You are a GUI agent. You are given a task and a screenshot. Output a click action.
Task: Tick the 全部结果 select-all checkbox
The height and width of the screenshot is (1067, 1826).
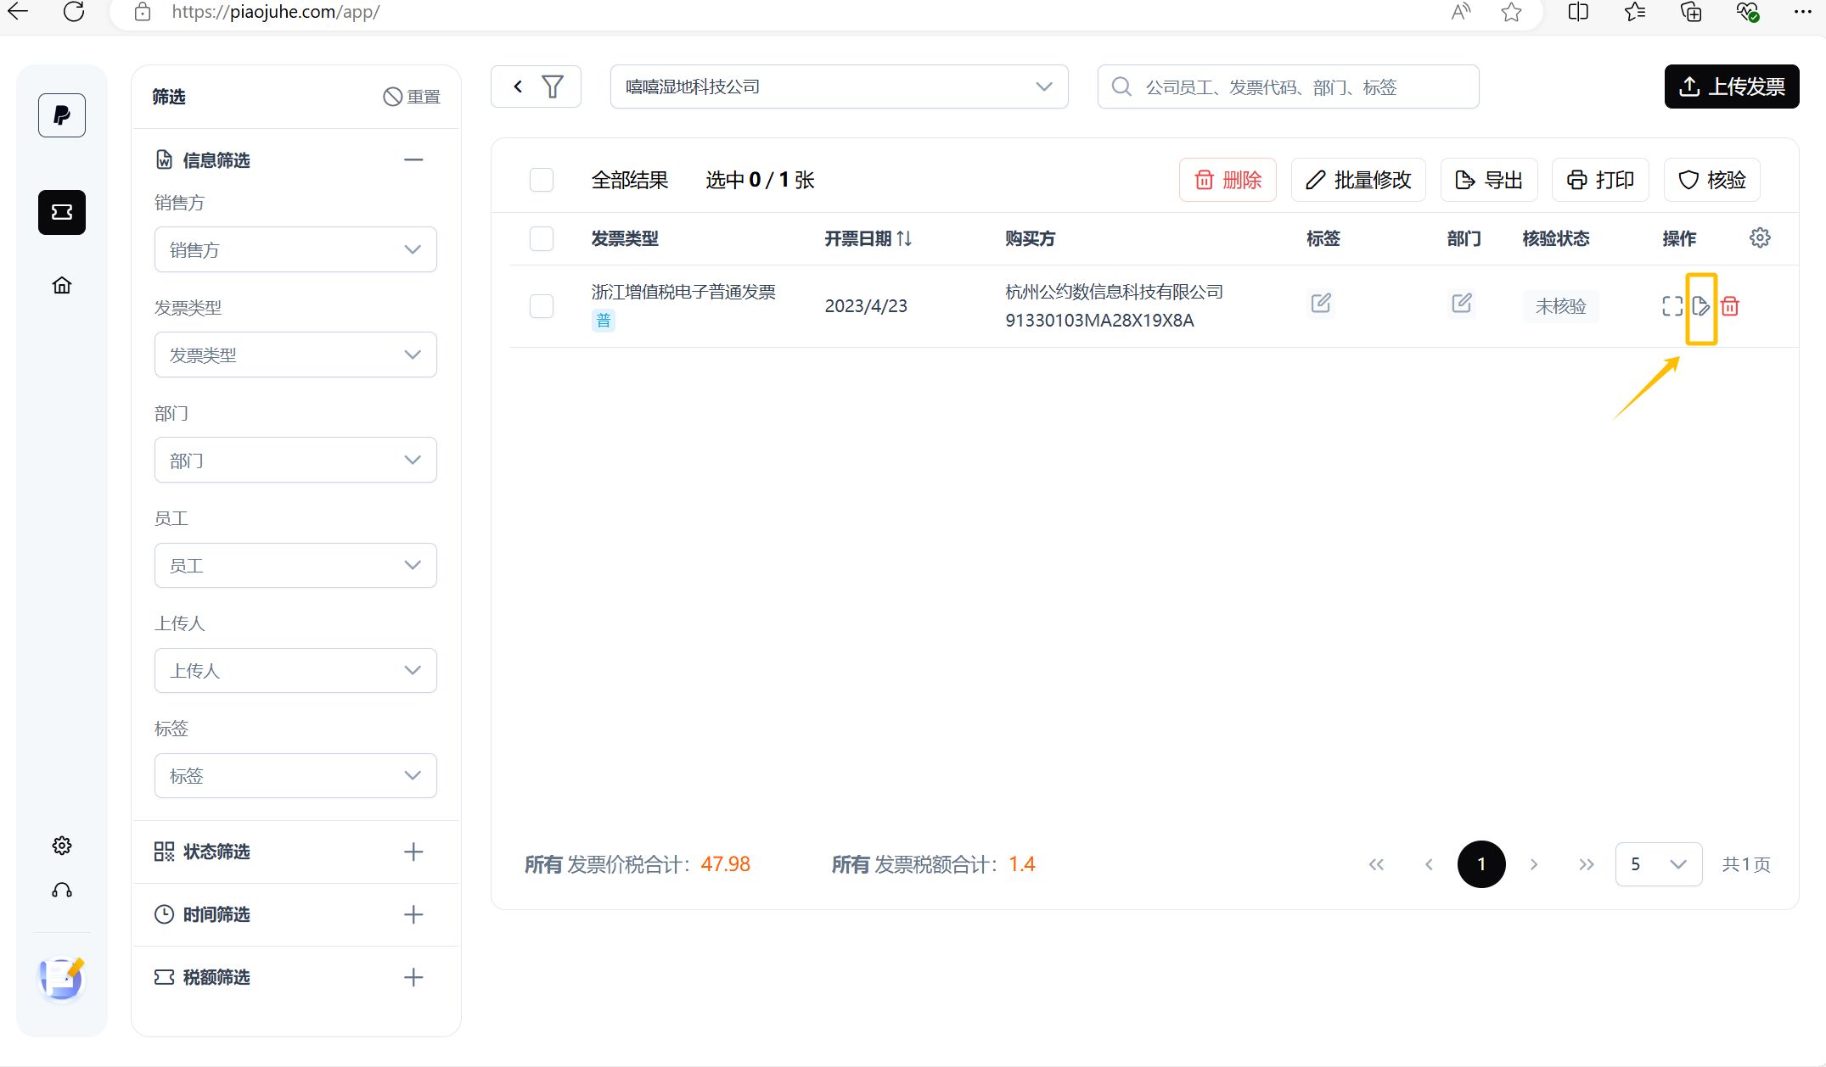(542, 180)
